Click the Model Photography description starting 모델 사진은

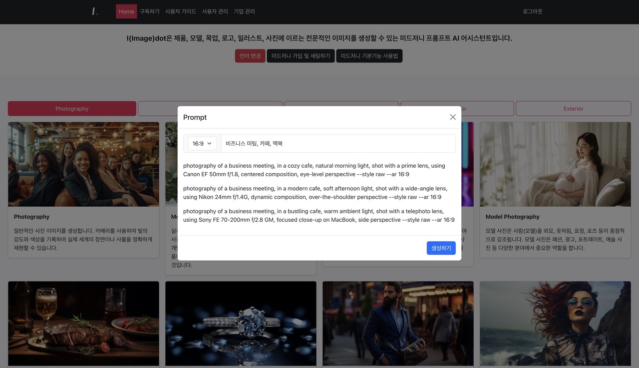pos(555,239)
